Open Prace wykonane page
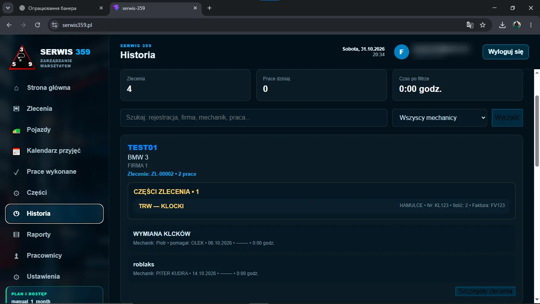540x304 pixels. click(x=54, y=172)
